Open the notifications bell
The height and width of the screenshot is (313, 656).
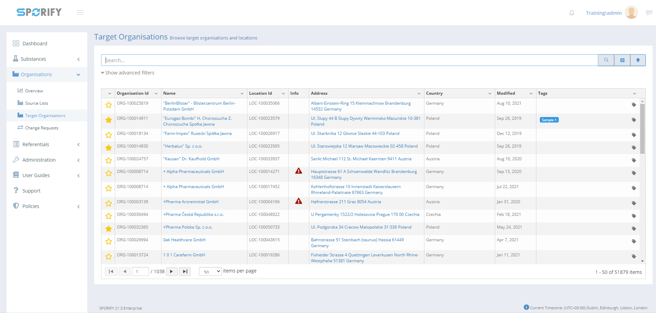coord(571,13)
